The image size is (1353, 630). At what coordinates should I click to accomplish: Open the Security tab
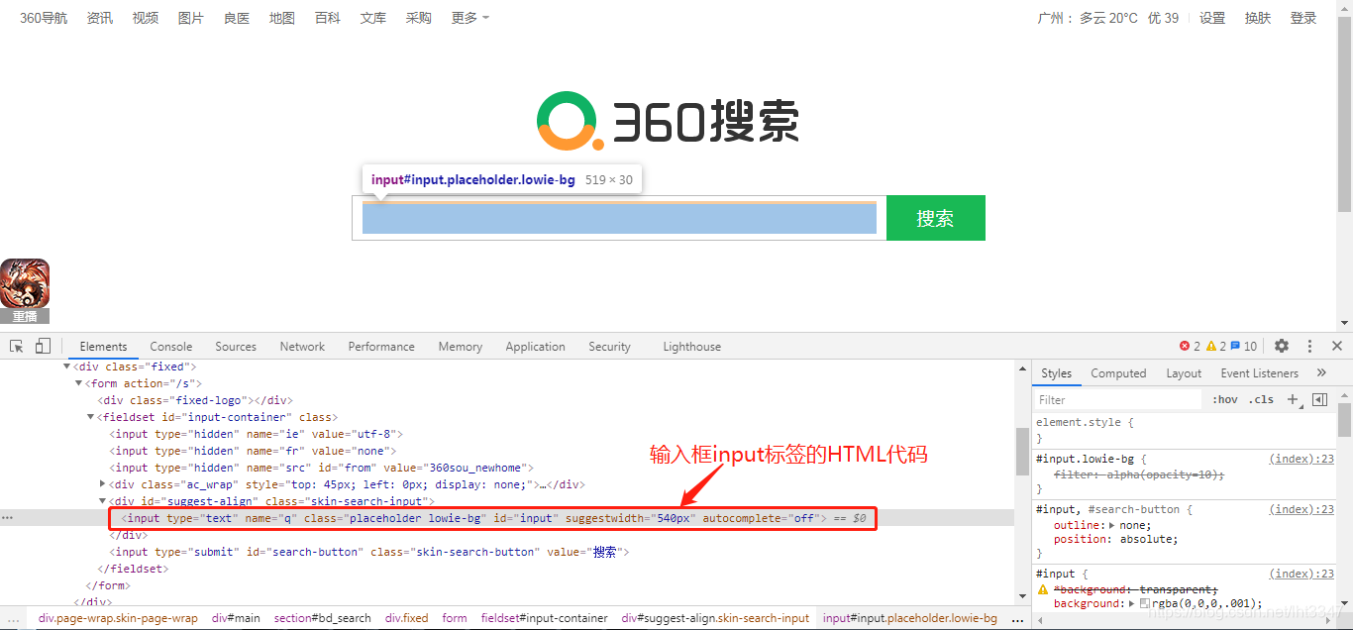point(609,347)
